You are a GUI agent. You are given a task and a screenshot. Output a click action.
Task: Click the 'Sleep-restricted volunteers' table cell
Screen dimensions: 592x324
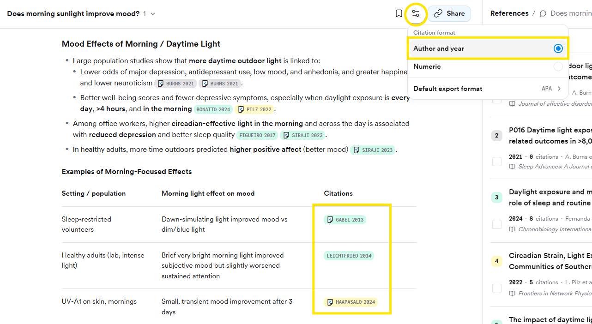[86, 224]
